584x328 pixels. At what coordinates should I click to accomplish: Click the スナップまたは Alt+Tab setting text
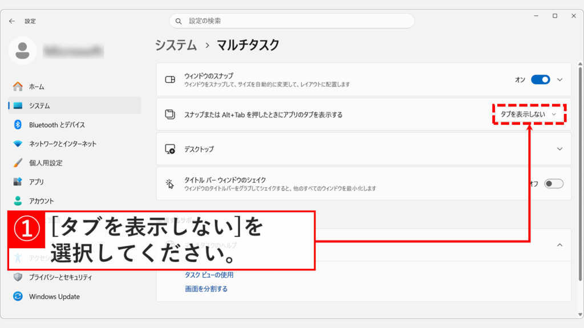(263, 115)
